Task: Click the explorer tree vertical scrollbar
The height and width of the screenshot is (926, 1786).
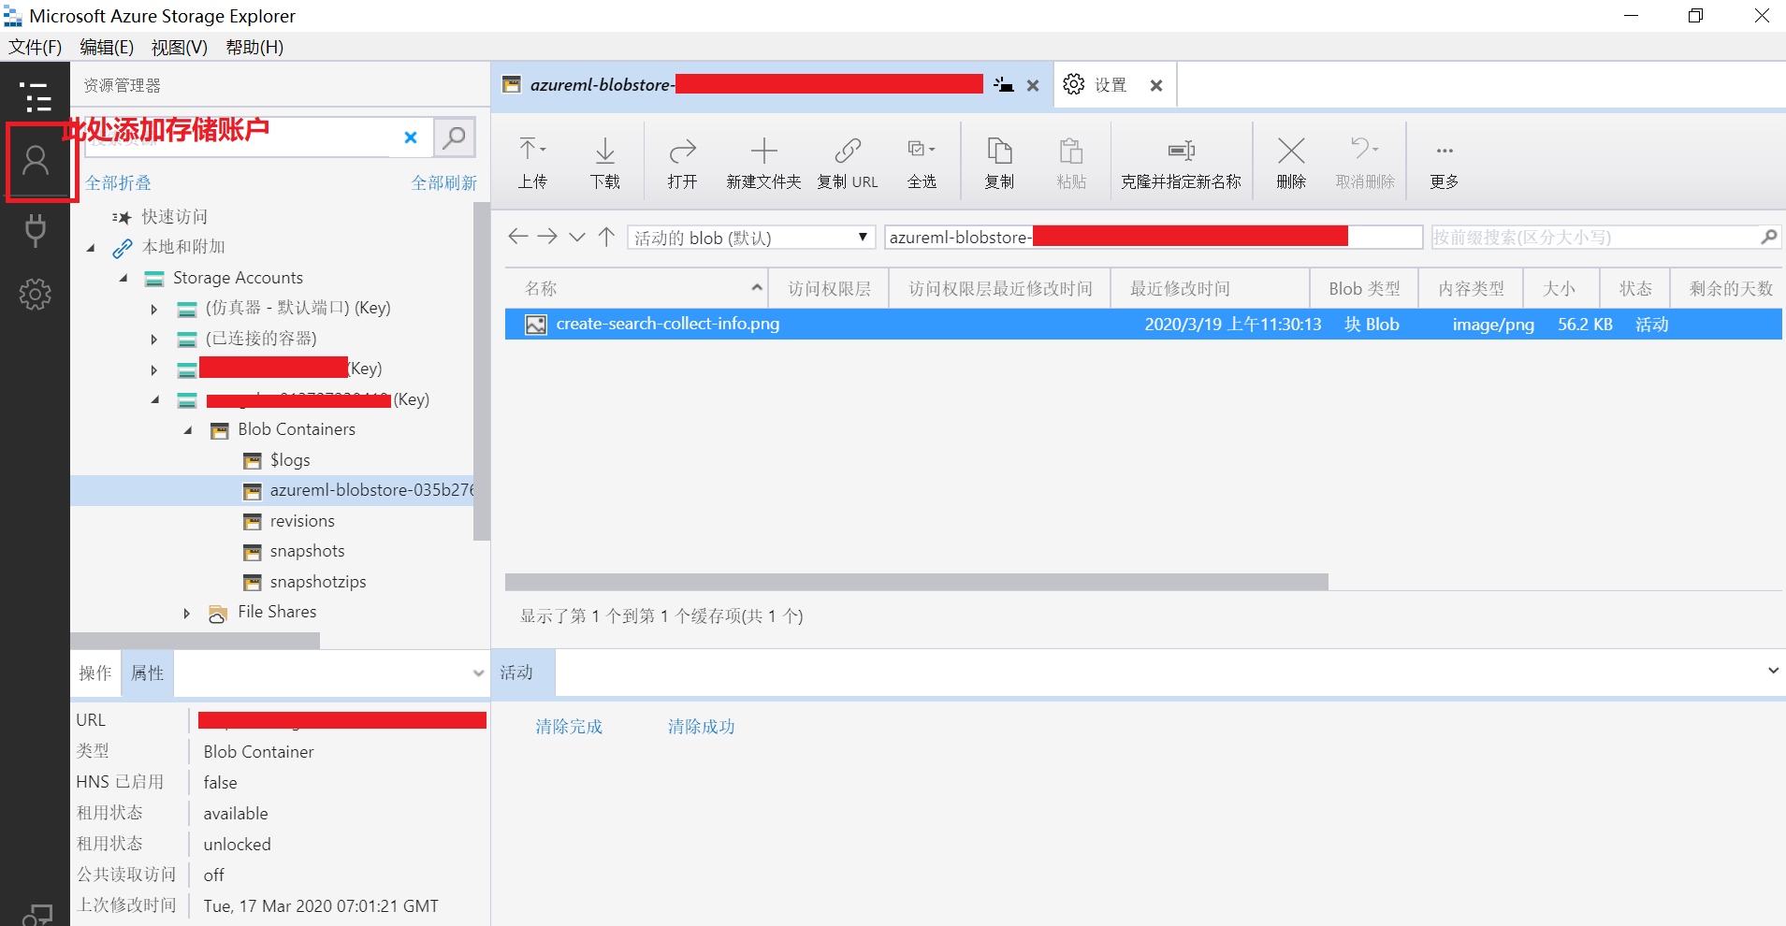Action: (x=482, y=371)
